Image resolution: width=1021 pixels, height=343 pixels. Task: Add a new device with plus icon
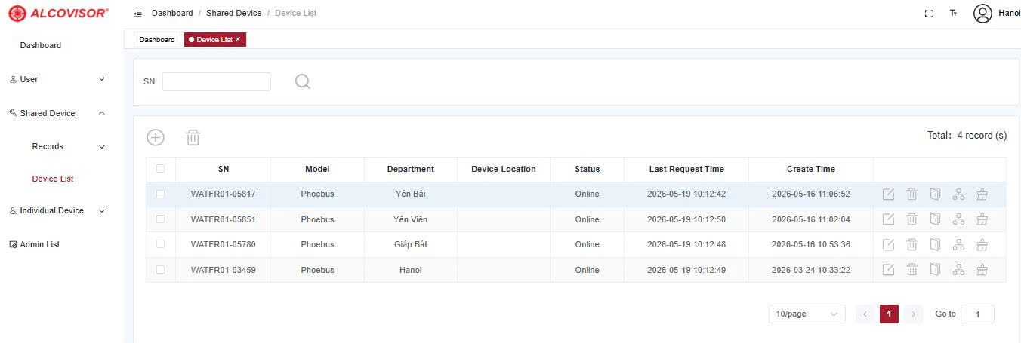pyautogui.click(x=155, y=137)
